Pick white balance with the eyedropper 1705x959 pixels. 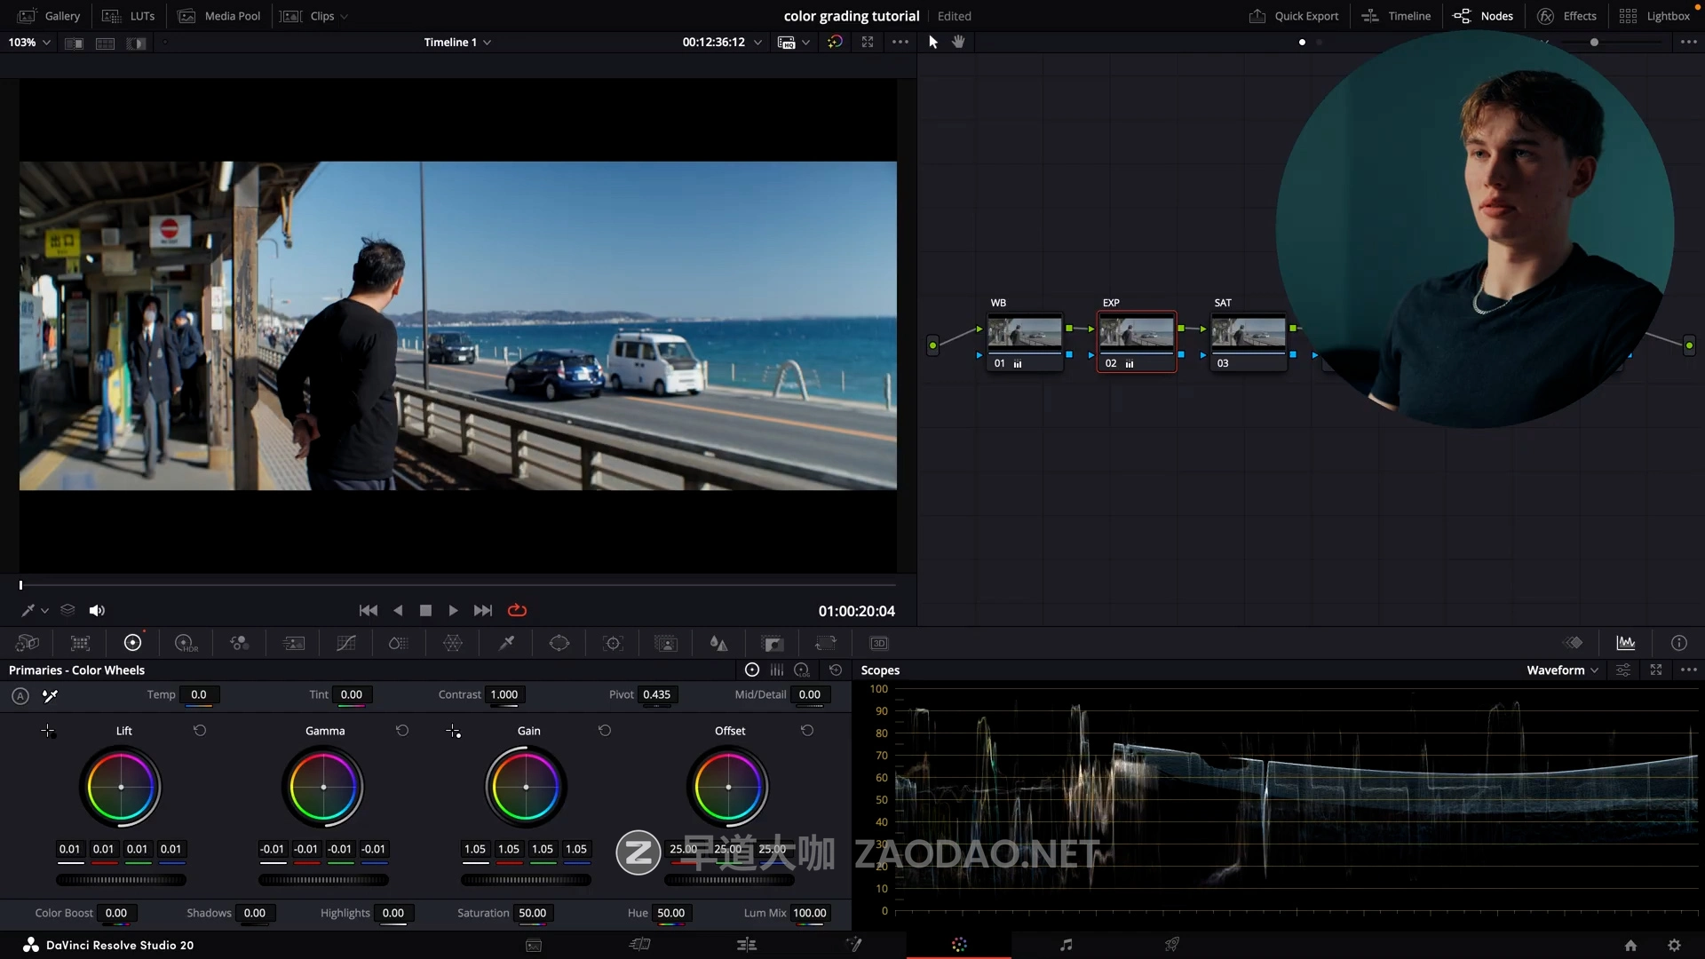point(51,695)
